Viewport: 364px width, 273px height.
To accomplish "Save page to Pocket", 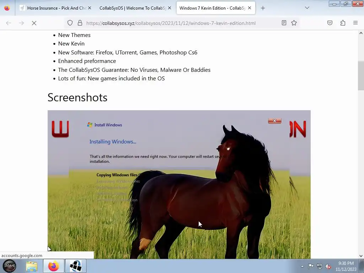I will pos(330,23).
